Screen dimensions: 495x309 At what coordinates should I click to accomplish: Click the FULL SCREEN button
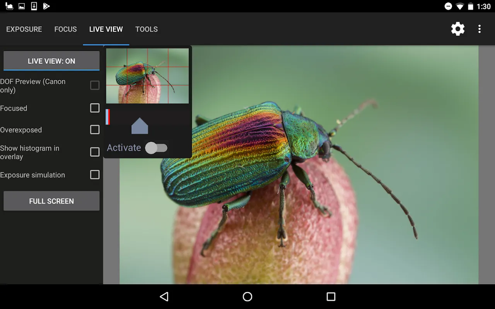coord(51,201)
